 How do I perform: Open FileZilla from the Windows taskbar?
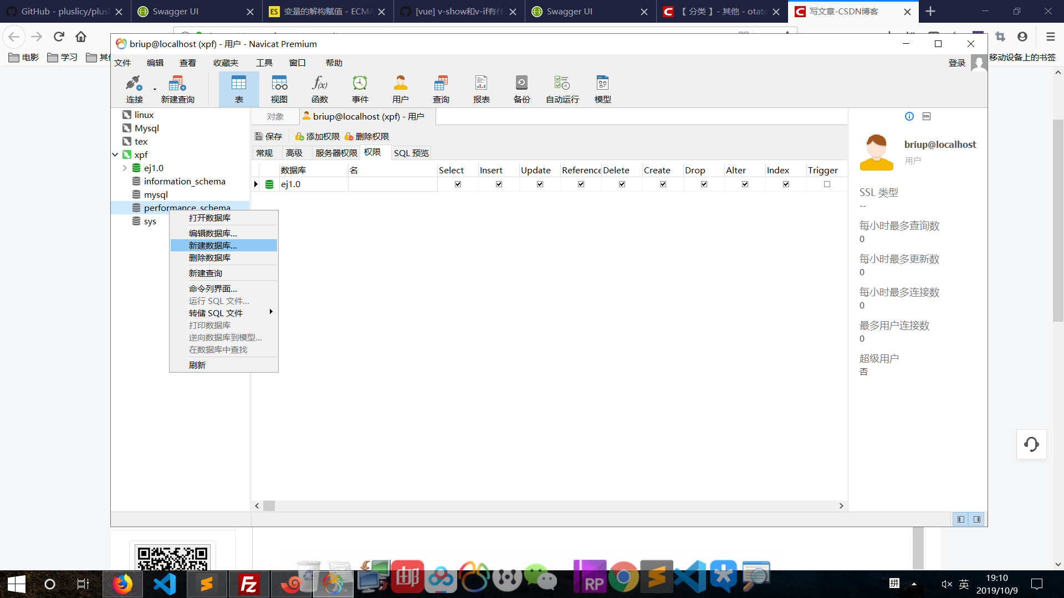tap(249, 584)
